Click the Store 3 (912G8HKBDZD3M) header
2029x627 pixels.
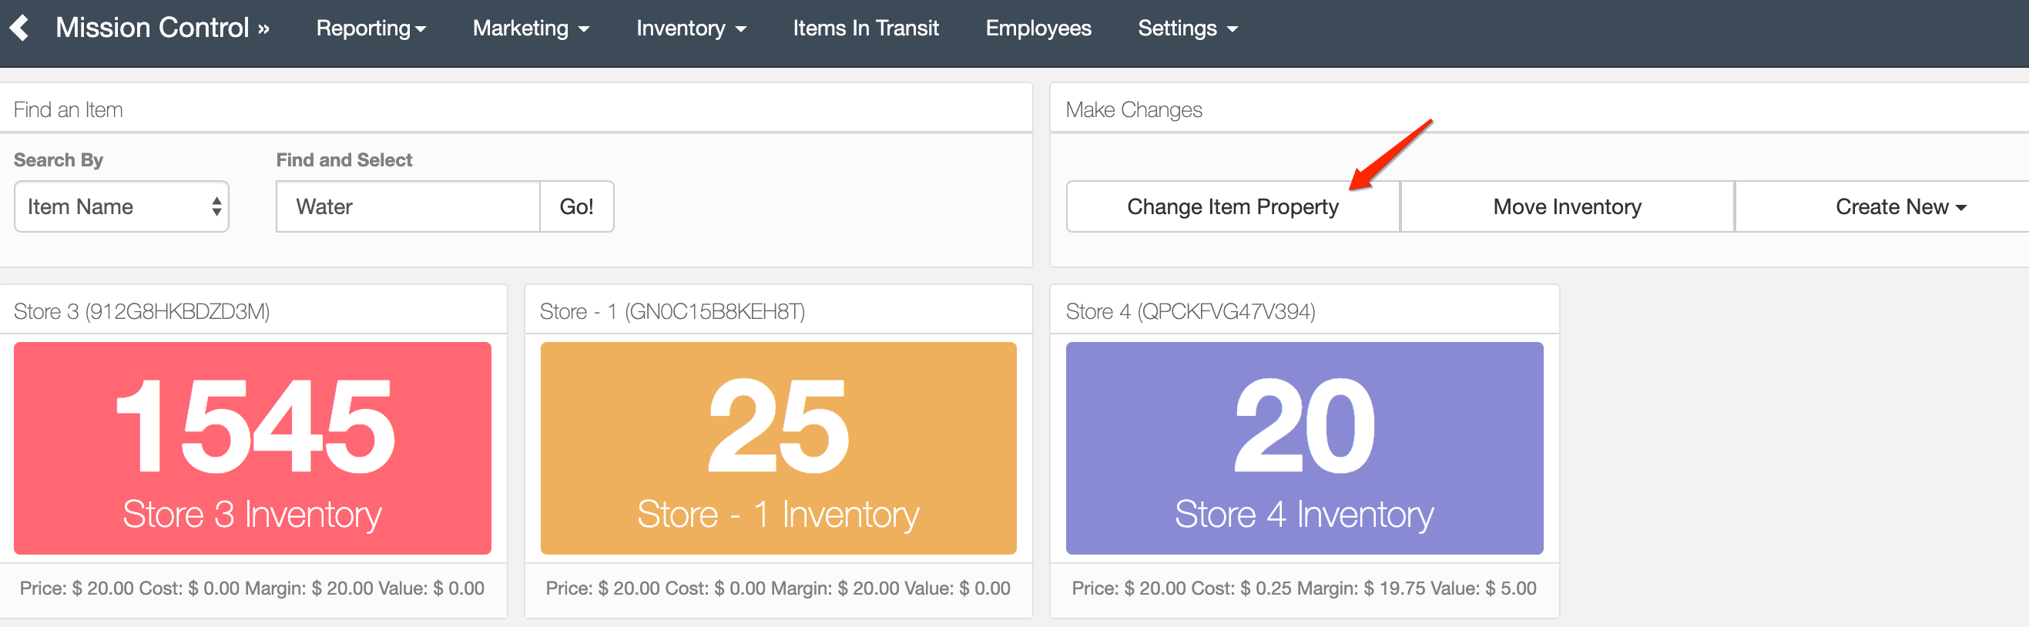(142, 312)
